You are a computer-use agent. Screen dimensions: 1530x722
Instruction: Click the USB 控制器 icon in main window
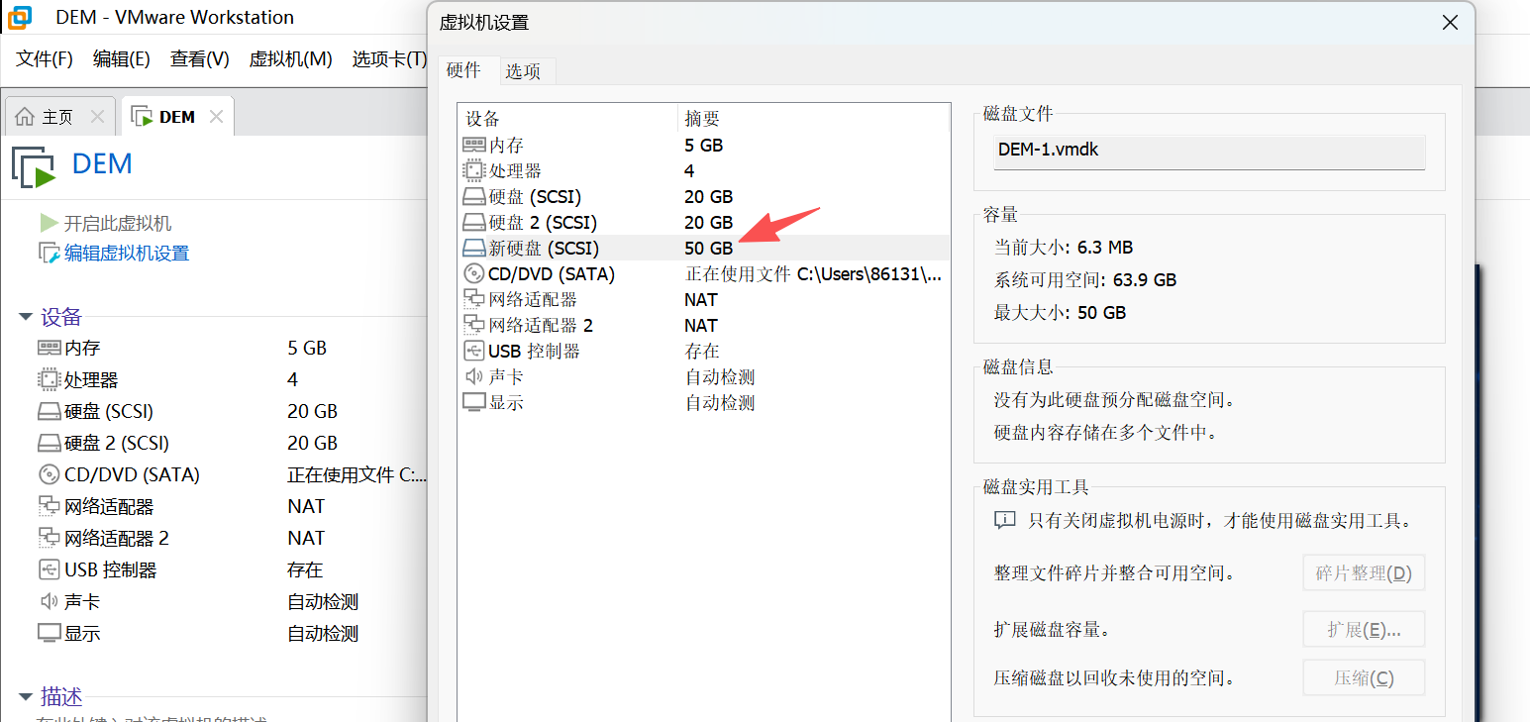pyautogui.click(x=49, y=569)
